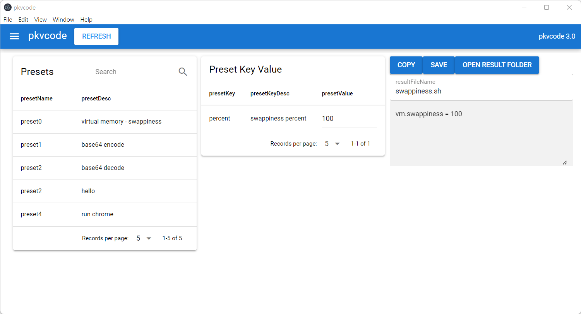Image resolution: width=581 pixels, height=314 pixels.
Task: Click the pkvcode app icon in title bar
Action: [x=7, y=7]
